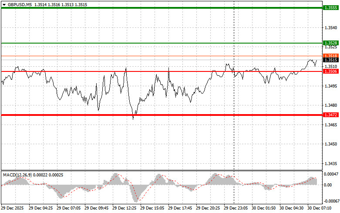
Task: Click the orange 1.3518 price label
Action: pos(329,56)
